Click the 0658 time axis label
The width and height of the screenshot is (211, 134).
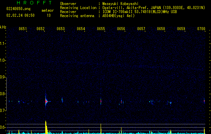[161, 29]
